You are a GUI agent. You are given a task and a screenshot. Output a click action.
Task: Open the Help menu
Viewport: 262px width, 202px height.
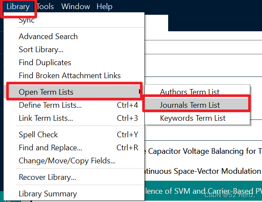pos(104,7)
